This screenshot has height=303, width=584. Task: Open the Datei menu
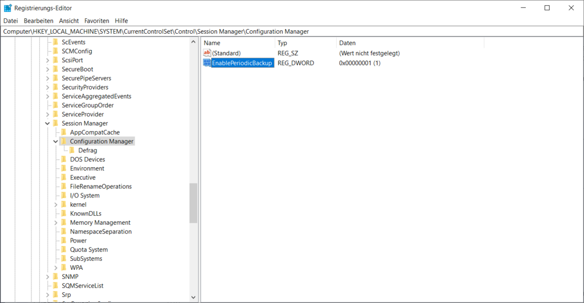10,21
